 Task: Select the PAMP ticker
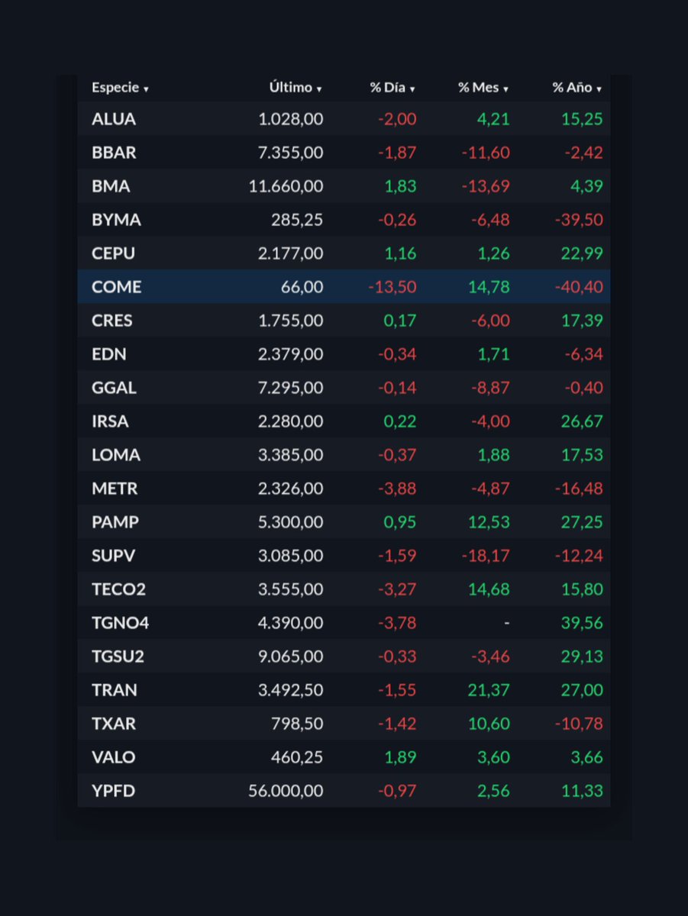click(x=115, y=522)
